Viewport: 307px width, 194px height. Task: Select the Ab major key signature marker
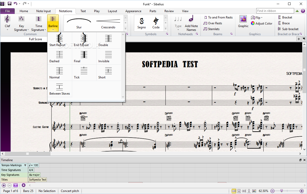34,175
